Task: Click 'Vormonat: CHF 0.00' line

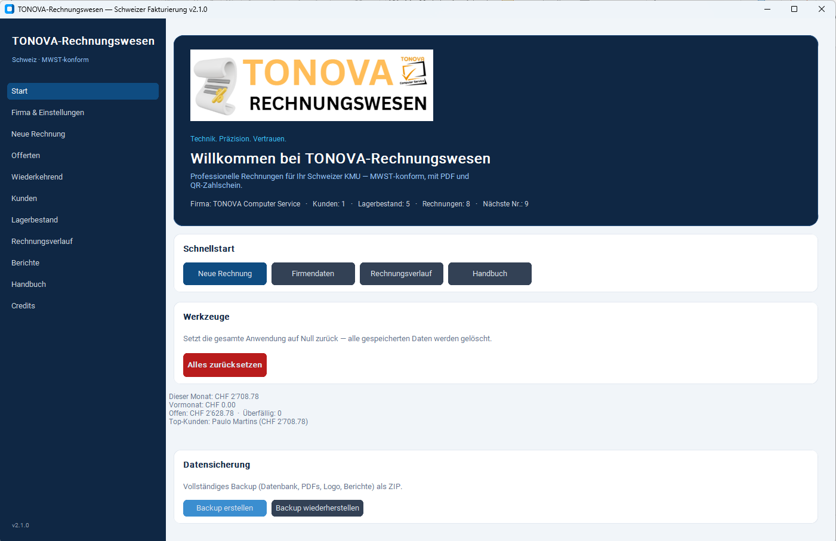Action: [202, 405]
